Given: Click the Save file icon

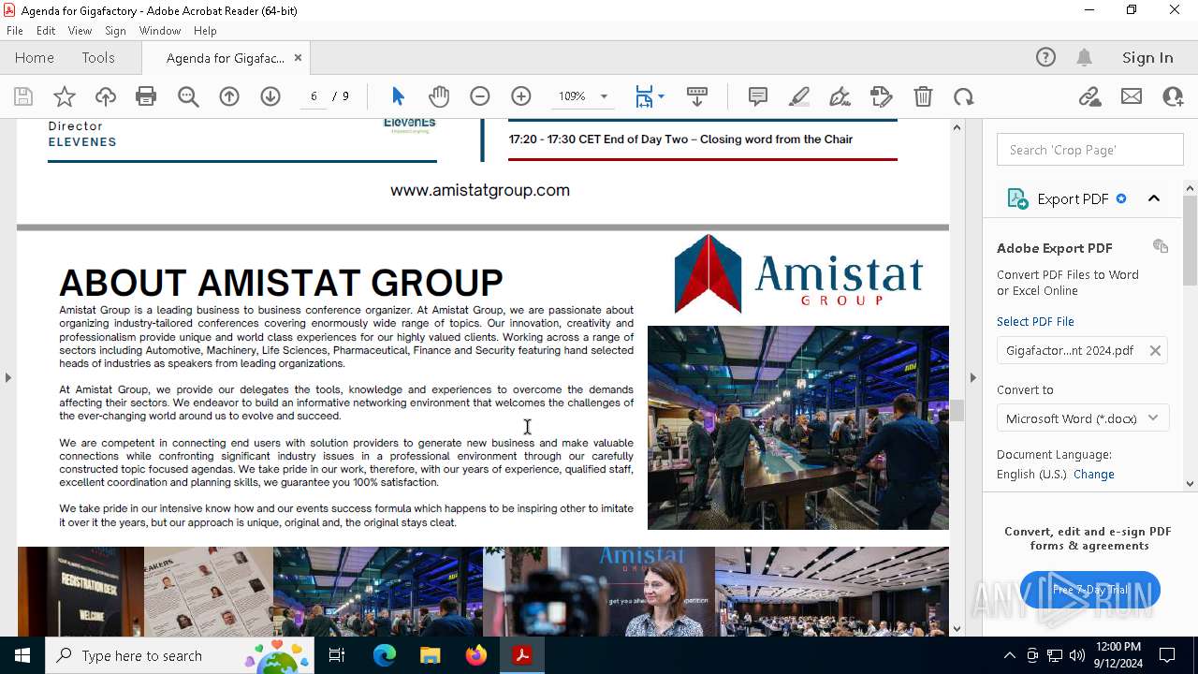Looking at the screenshot, I should (x=23, y=96).
